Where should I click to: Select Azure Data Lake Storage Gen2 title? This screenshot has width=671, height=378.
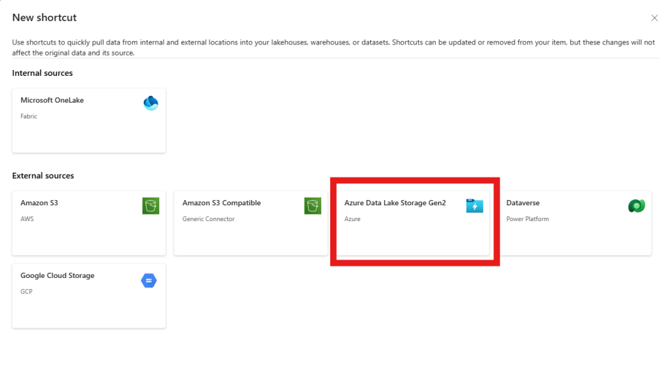coord(395,203)
